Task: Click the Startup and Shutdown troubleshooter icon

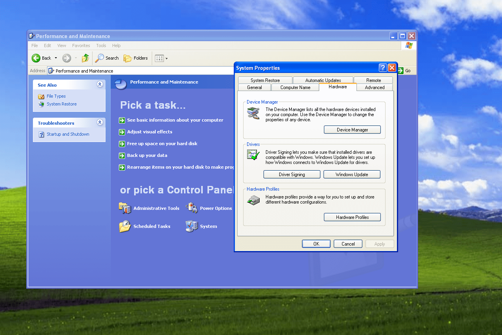Action: [41, 134]
